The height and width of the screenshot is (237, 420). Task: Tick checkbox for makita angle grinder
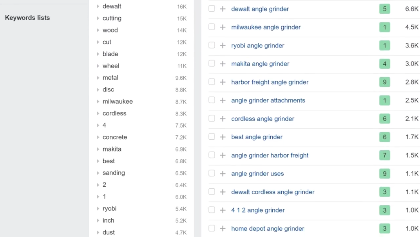(212, 64)
